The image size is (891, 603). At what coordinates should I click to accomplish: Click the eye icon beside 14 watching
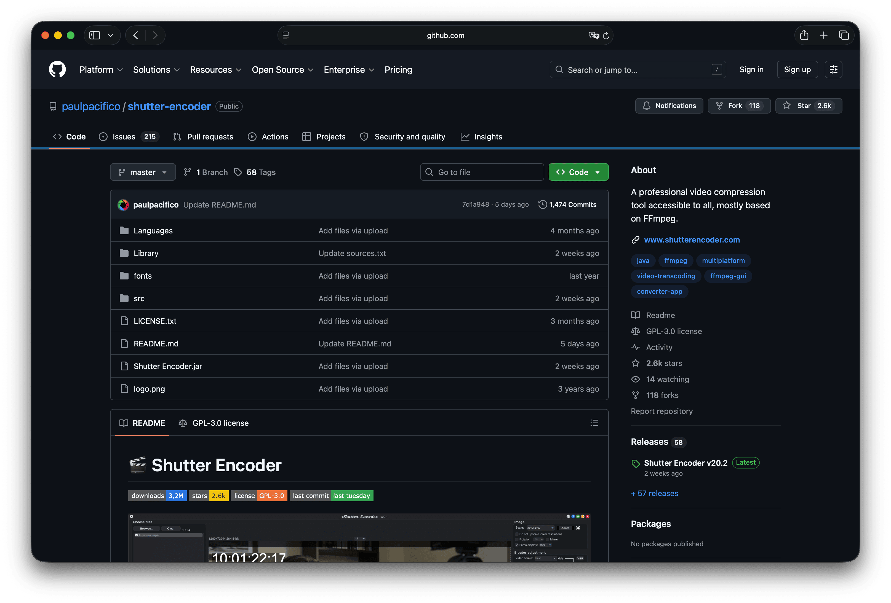click(635, 379)
